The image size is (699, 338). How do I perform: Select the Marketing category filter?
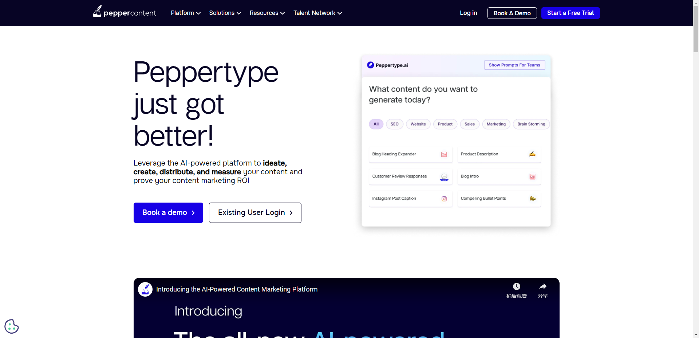pyautogui.click(x=496, y=124)
